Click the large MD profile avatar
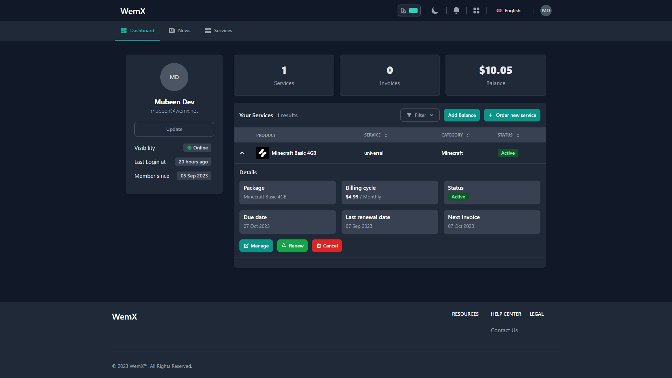The width and height of the screenshot is (672, 378). [174, 77]
